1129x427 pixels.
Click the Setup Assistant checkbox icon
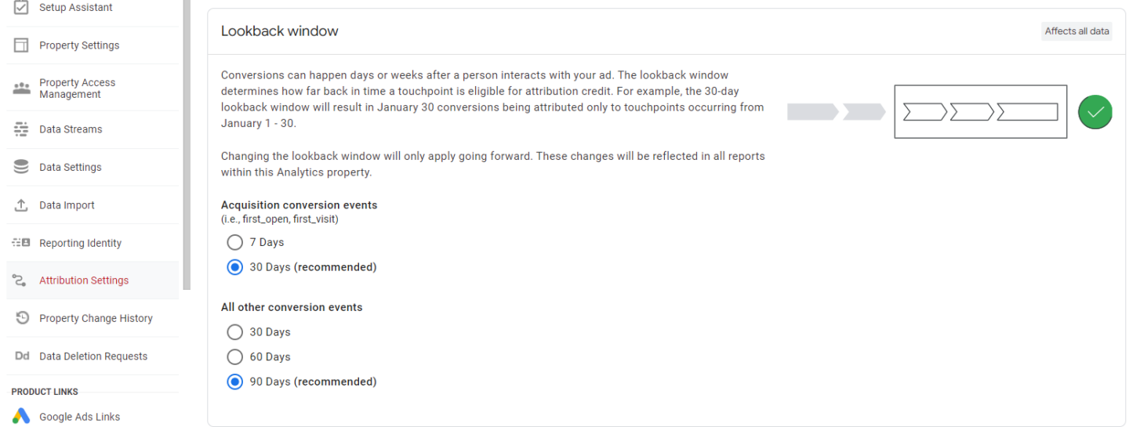(21, 8)
